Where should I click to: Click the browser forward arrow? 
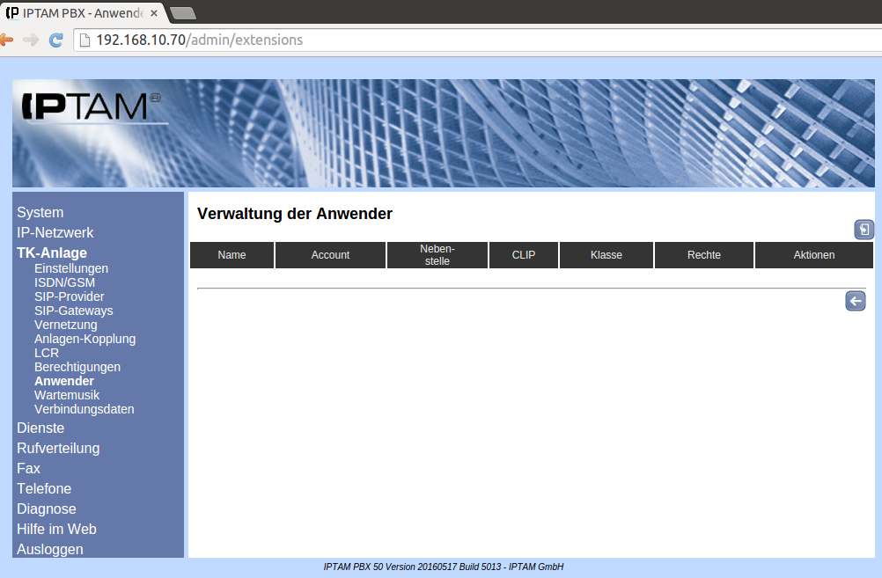tap(31, 40)
